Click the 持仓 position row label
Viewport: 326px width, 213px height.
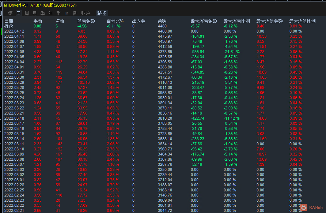[8, 26]
